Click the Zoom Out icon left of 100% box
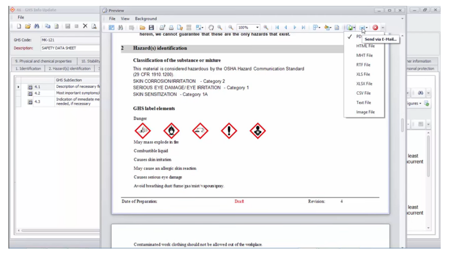The image size is (466, 263). click(x=231, y=28)
